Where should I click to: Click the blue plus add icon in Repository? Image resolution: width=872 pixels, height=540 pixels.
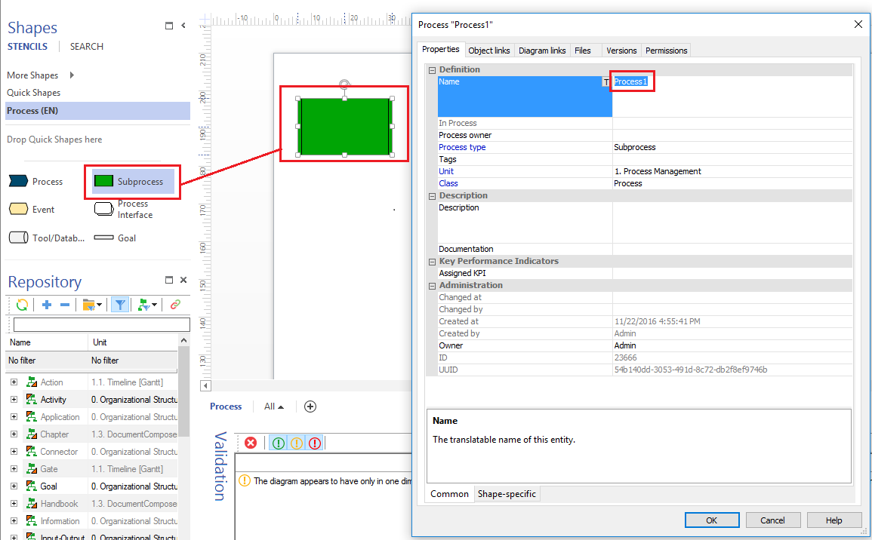pos(47,305)
